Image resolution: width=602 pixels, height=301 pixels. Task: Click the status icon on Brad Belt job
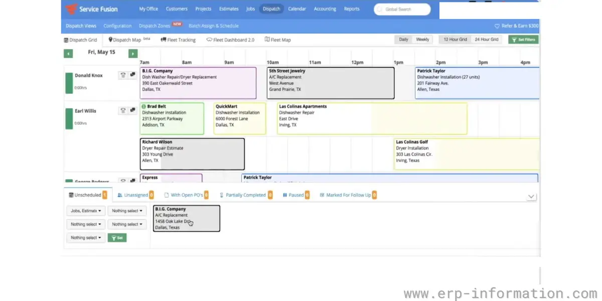pyautogui.click(x=144, y=106)
